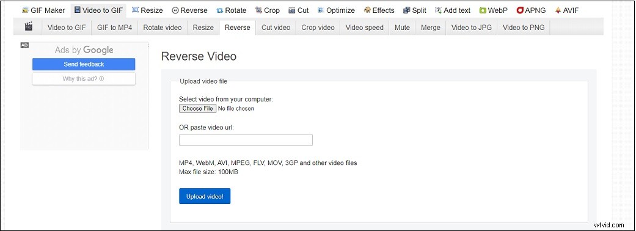Select the Resize sub-tab
This screenshot has height=231, width=636.
pyautogui.click(x=203, y=28)
